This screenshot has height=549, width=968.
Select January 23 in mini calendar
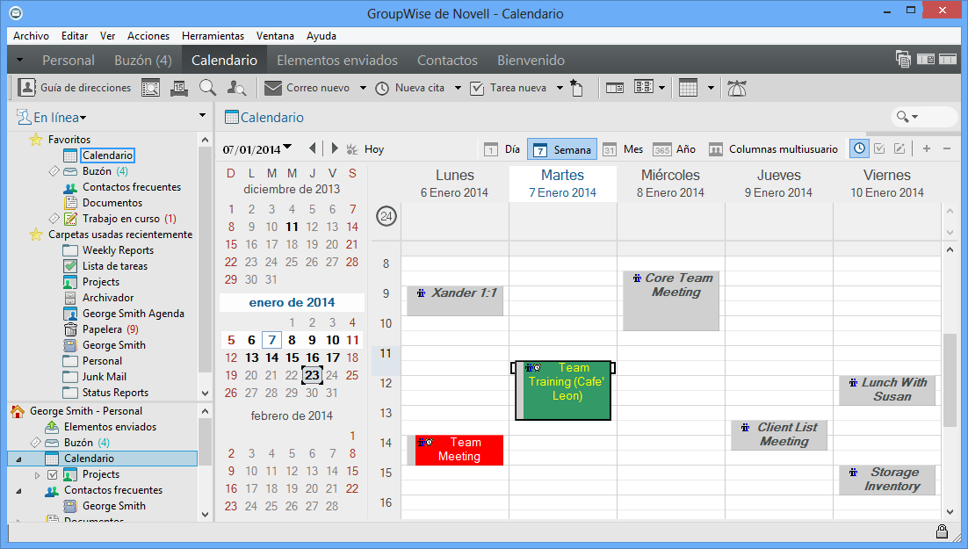coord(313,375)
